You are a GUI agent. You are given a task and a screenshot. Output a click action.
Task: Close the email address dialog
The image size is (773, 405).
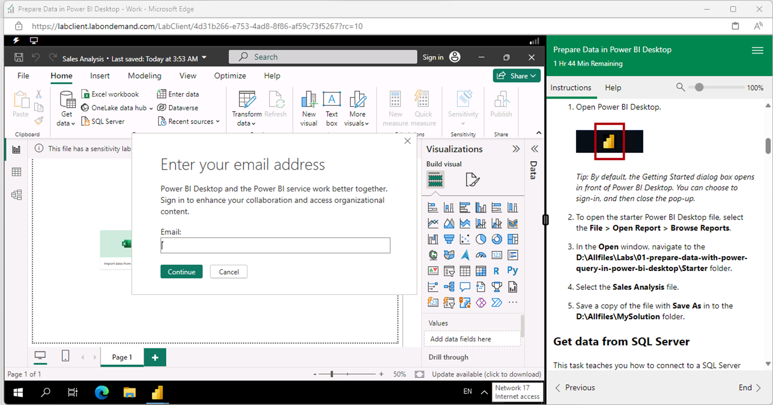click(x=407, y=141)
